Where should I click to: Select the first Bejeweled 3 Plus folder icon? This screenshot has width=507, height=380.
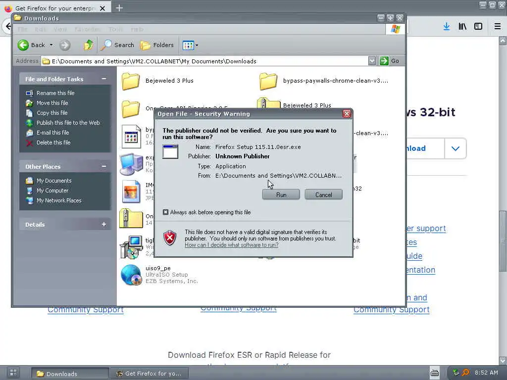coord(131,81)
